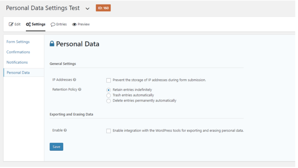
Task: Click the ID: 160 badge
Action: 103,8
